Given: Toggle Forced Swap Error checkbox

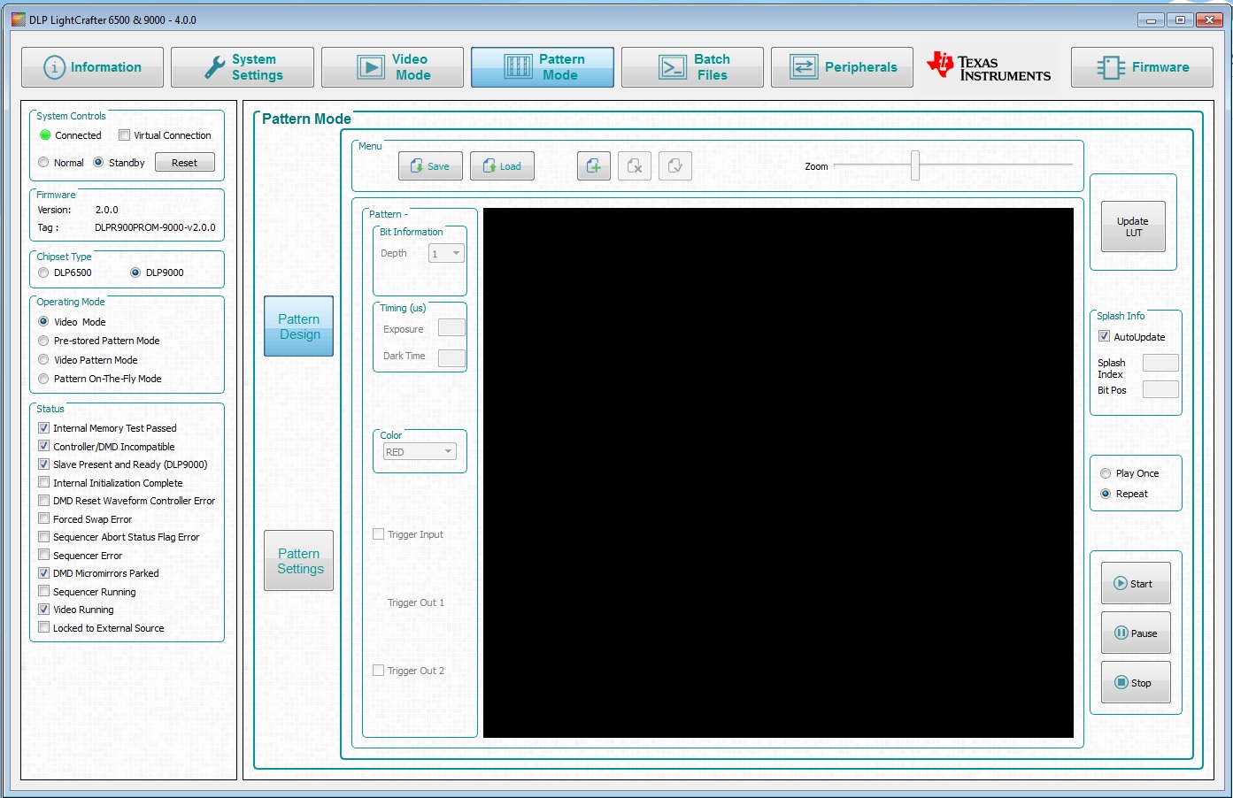Looking at the screenshot, I should (x=43, y=519).
